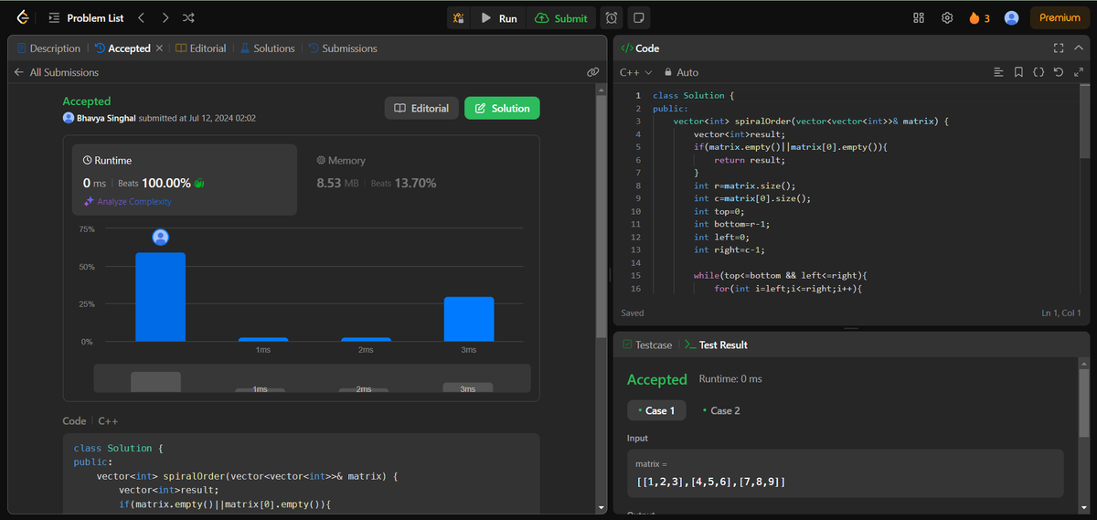Go to the previous problem arrow
1097x520 pixels.
(x=141, y=17)
